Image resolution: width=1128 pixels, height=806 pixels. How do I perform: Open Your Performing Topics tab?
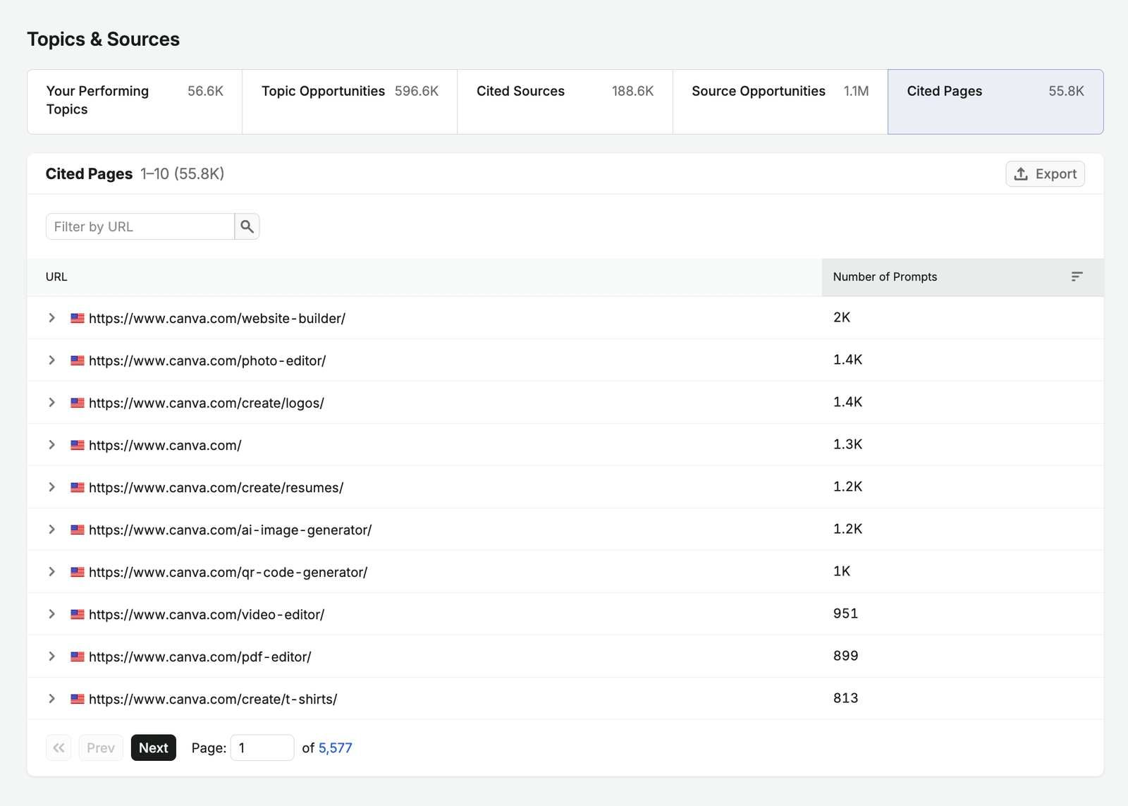click(x=135, y=102)
